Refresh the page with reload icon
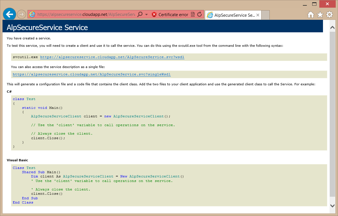The image size is (338, 216). (199, 14)
